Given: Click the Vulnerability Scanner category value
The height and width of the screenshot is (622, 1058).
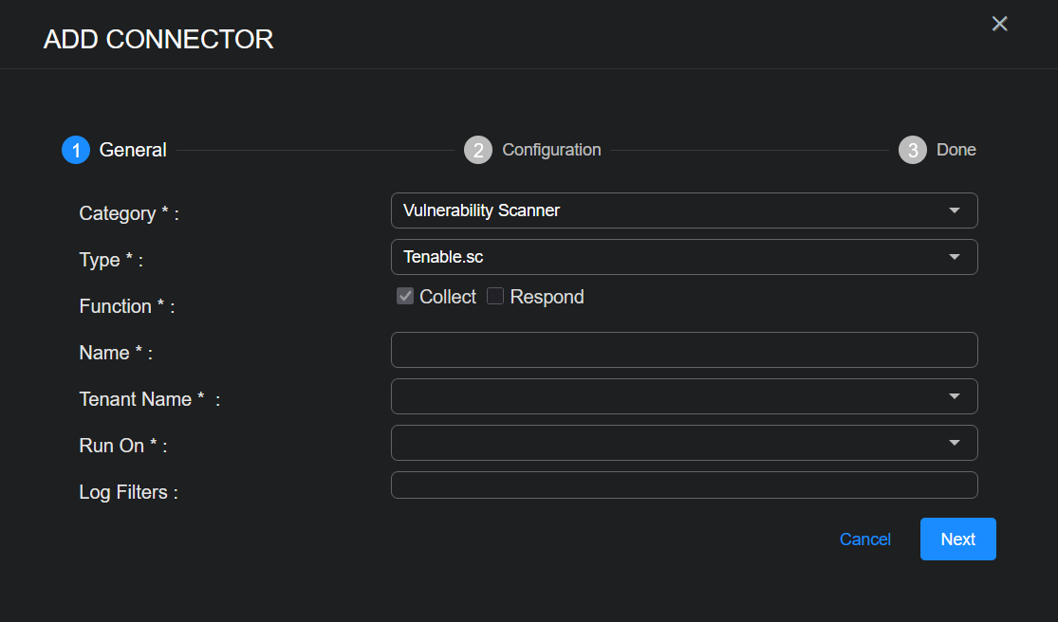Looking at the screenshot, I should [x=482, y=210].
